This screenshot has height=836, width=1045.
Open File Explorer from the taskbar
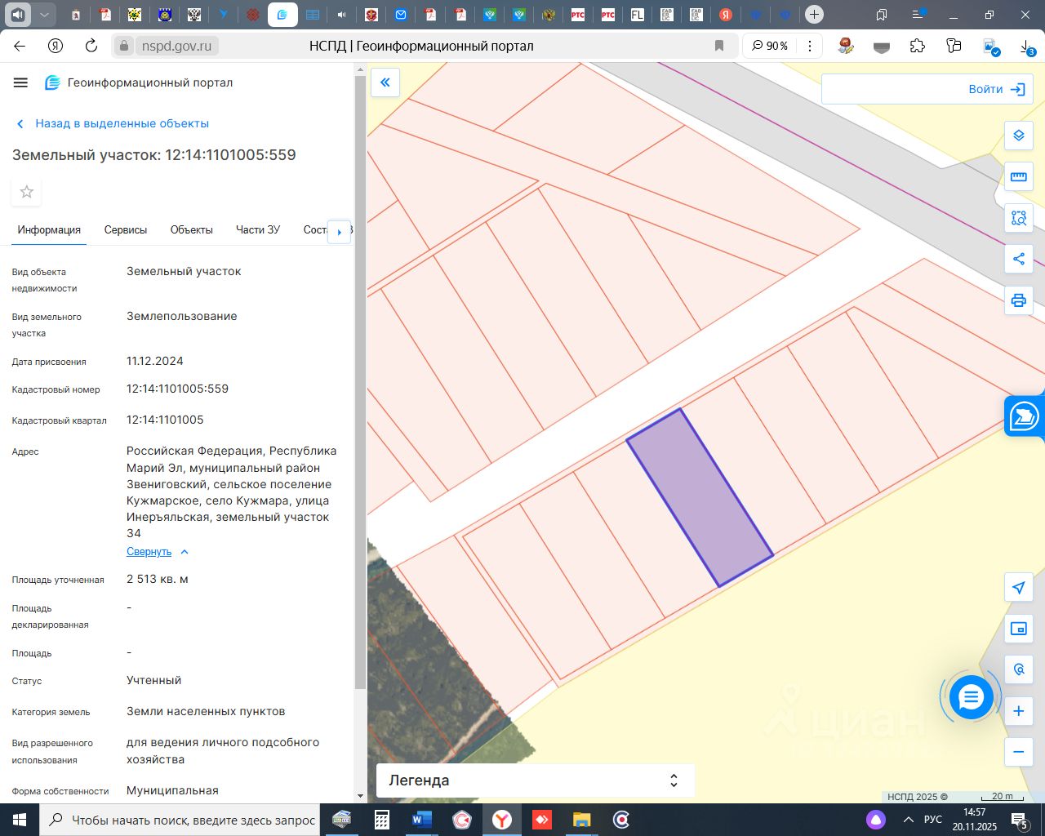coord(581,820)
